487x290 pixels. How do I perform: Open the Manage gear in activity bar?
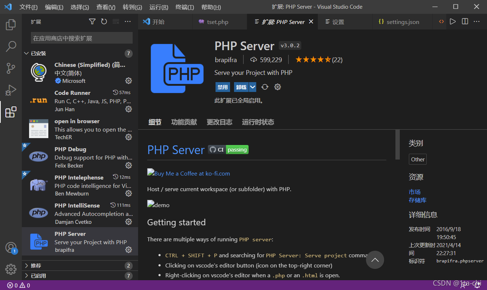tap(11, 269)
